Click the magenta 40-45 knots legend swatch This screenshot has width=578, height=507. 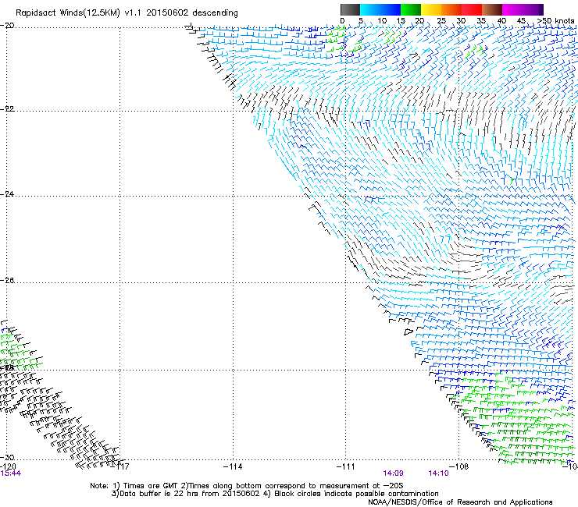tap(512, 9)
